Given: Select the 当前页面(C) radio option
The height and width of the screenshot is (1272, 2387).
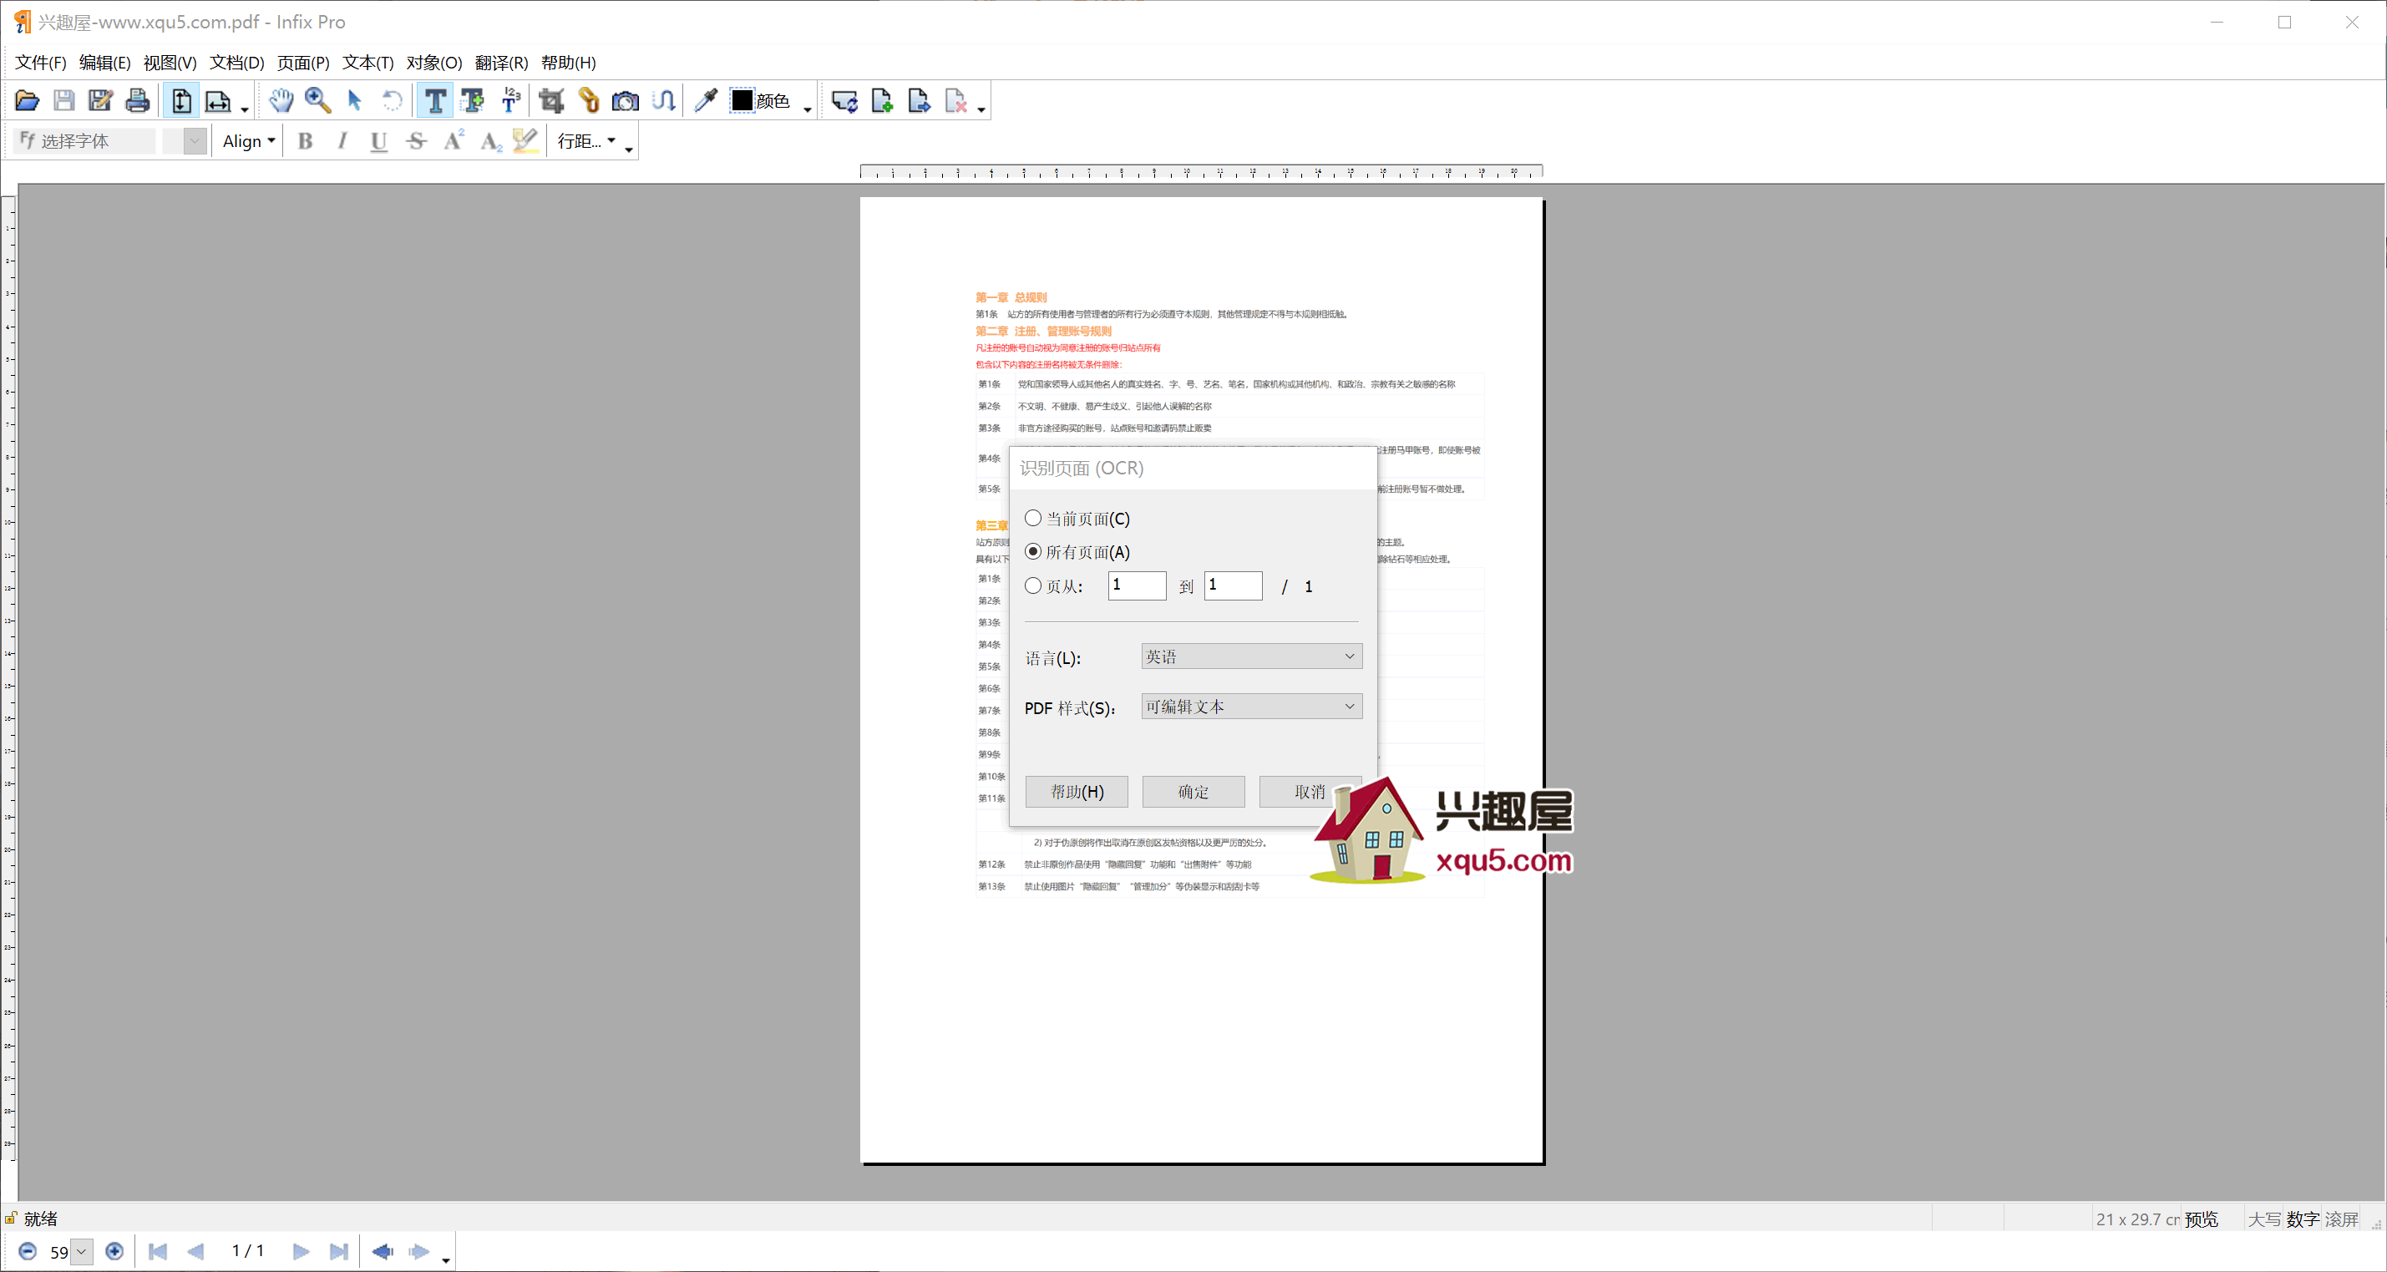Looking at the screenshot, I should [1033, 518].
